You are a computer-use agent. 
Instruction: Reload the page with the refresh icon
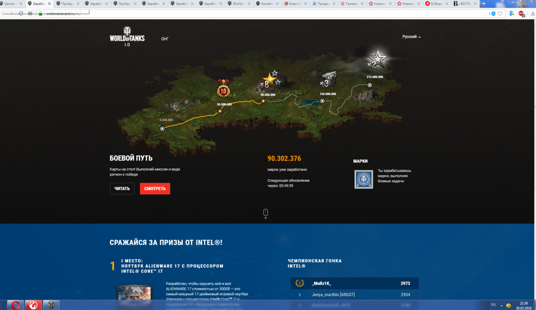point(21,13)
